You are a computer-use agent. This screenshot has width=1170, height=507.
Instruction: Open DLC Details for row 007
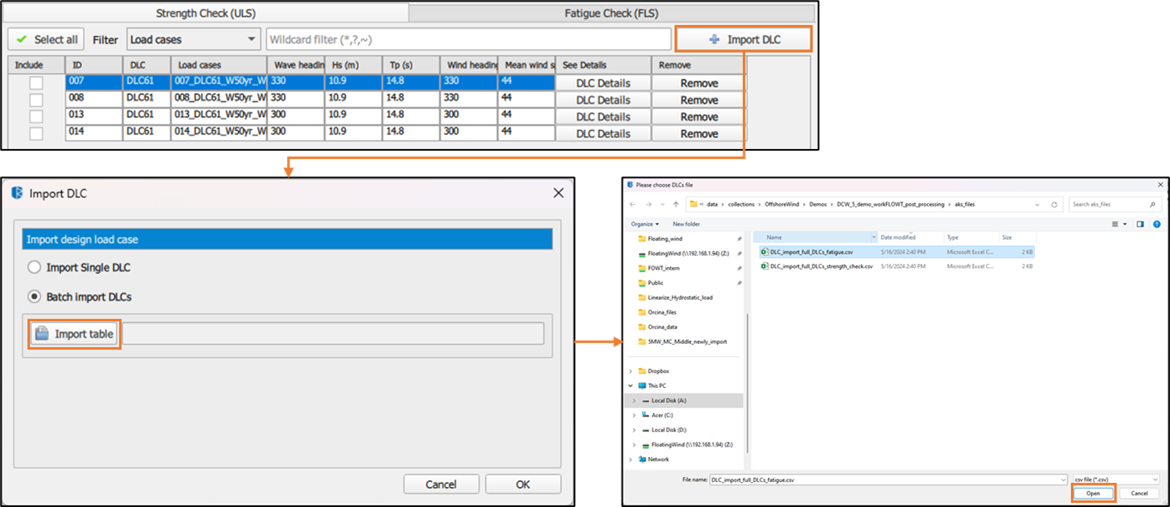click(602, 83)
